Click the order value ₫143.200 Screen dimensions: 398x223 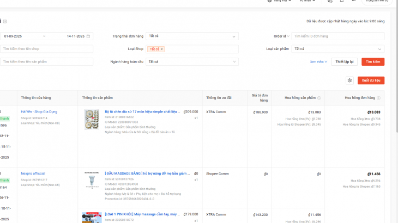click(x=261, y=215)
